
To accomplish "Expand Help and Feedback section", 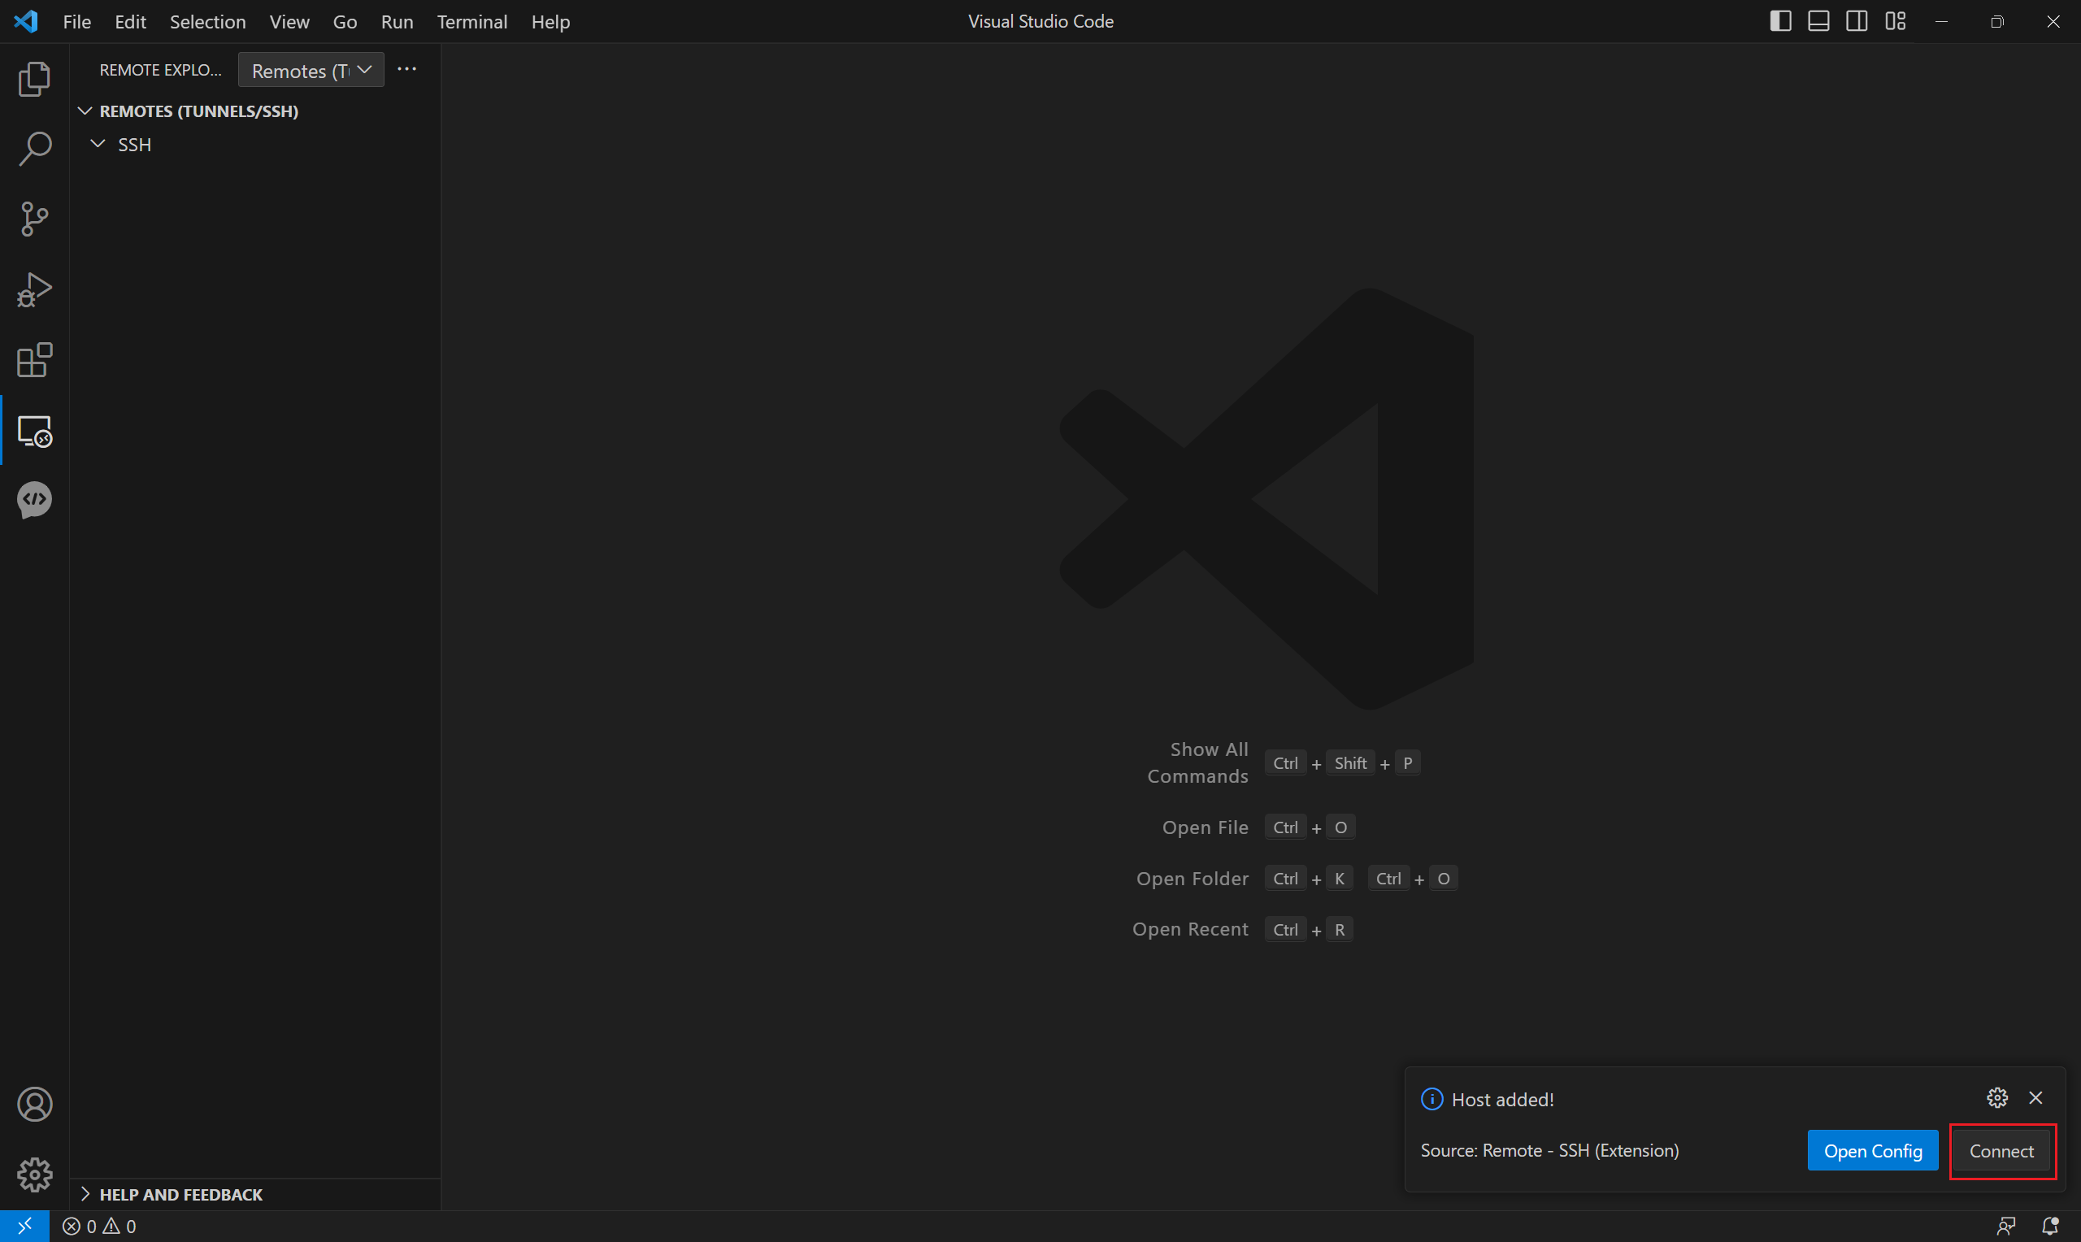I will [180, 1194].
